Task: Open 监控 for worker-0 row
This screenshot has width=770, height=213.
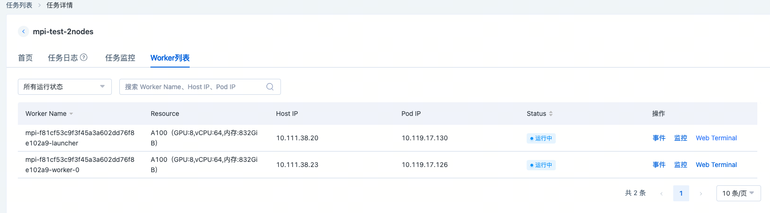Action: tap(680, 165)
